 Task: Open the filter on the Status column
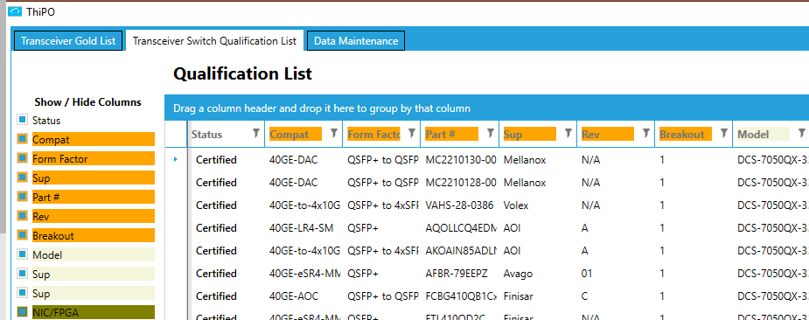pos(256,133)
